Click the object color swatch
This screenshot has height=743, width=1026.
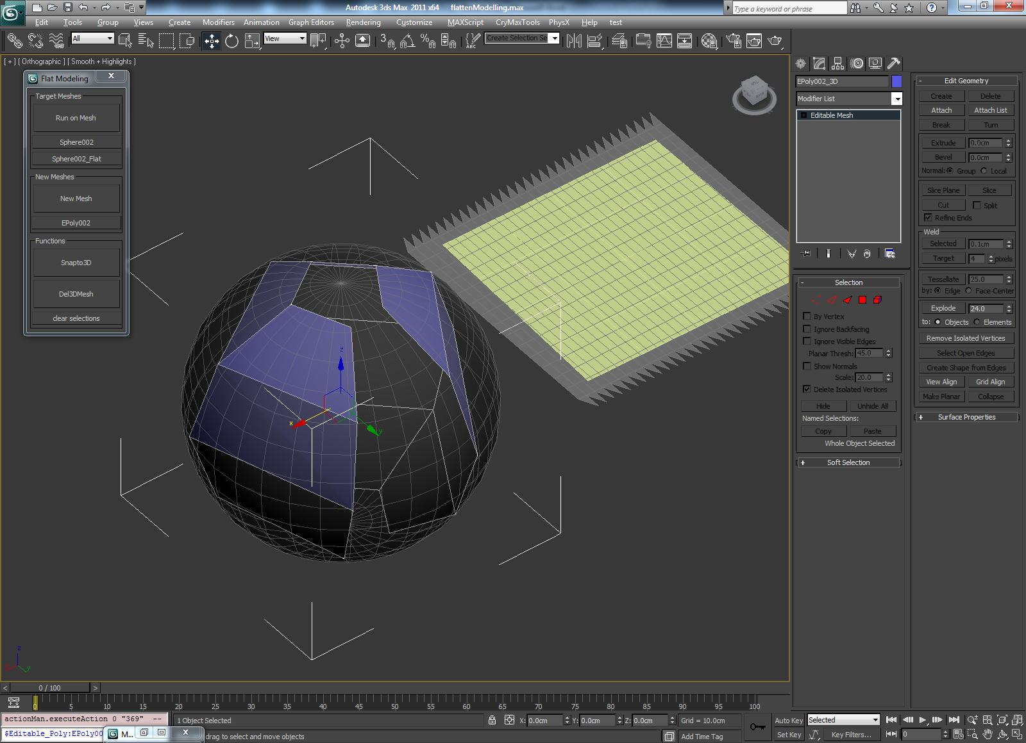(x=896, y=81)
